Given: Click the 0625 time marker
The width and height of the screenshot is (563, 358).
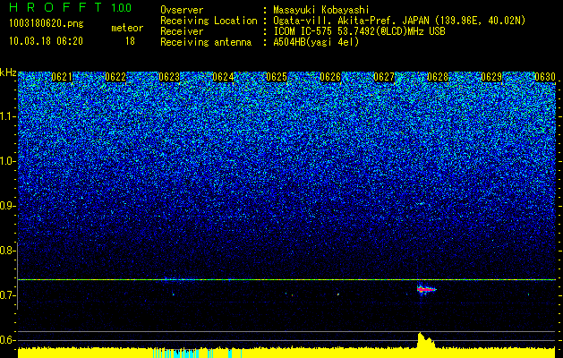Looking at the screenshot, I should (277, 77).
